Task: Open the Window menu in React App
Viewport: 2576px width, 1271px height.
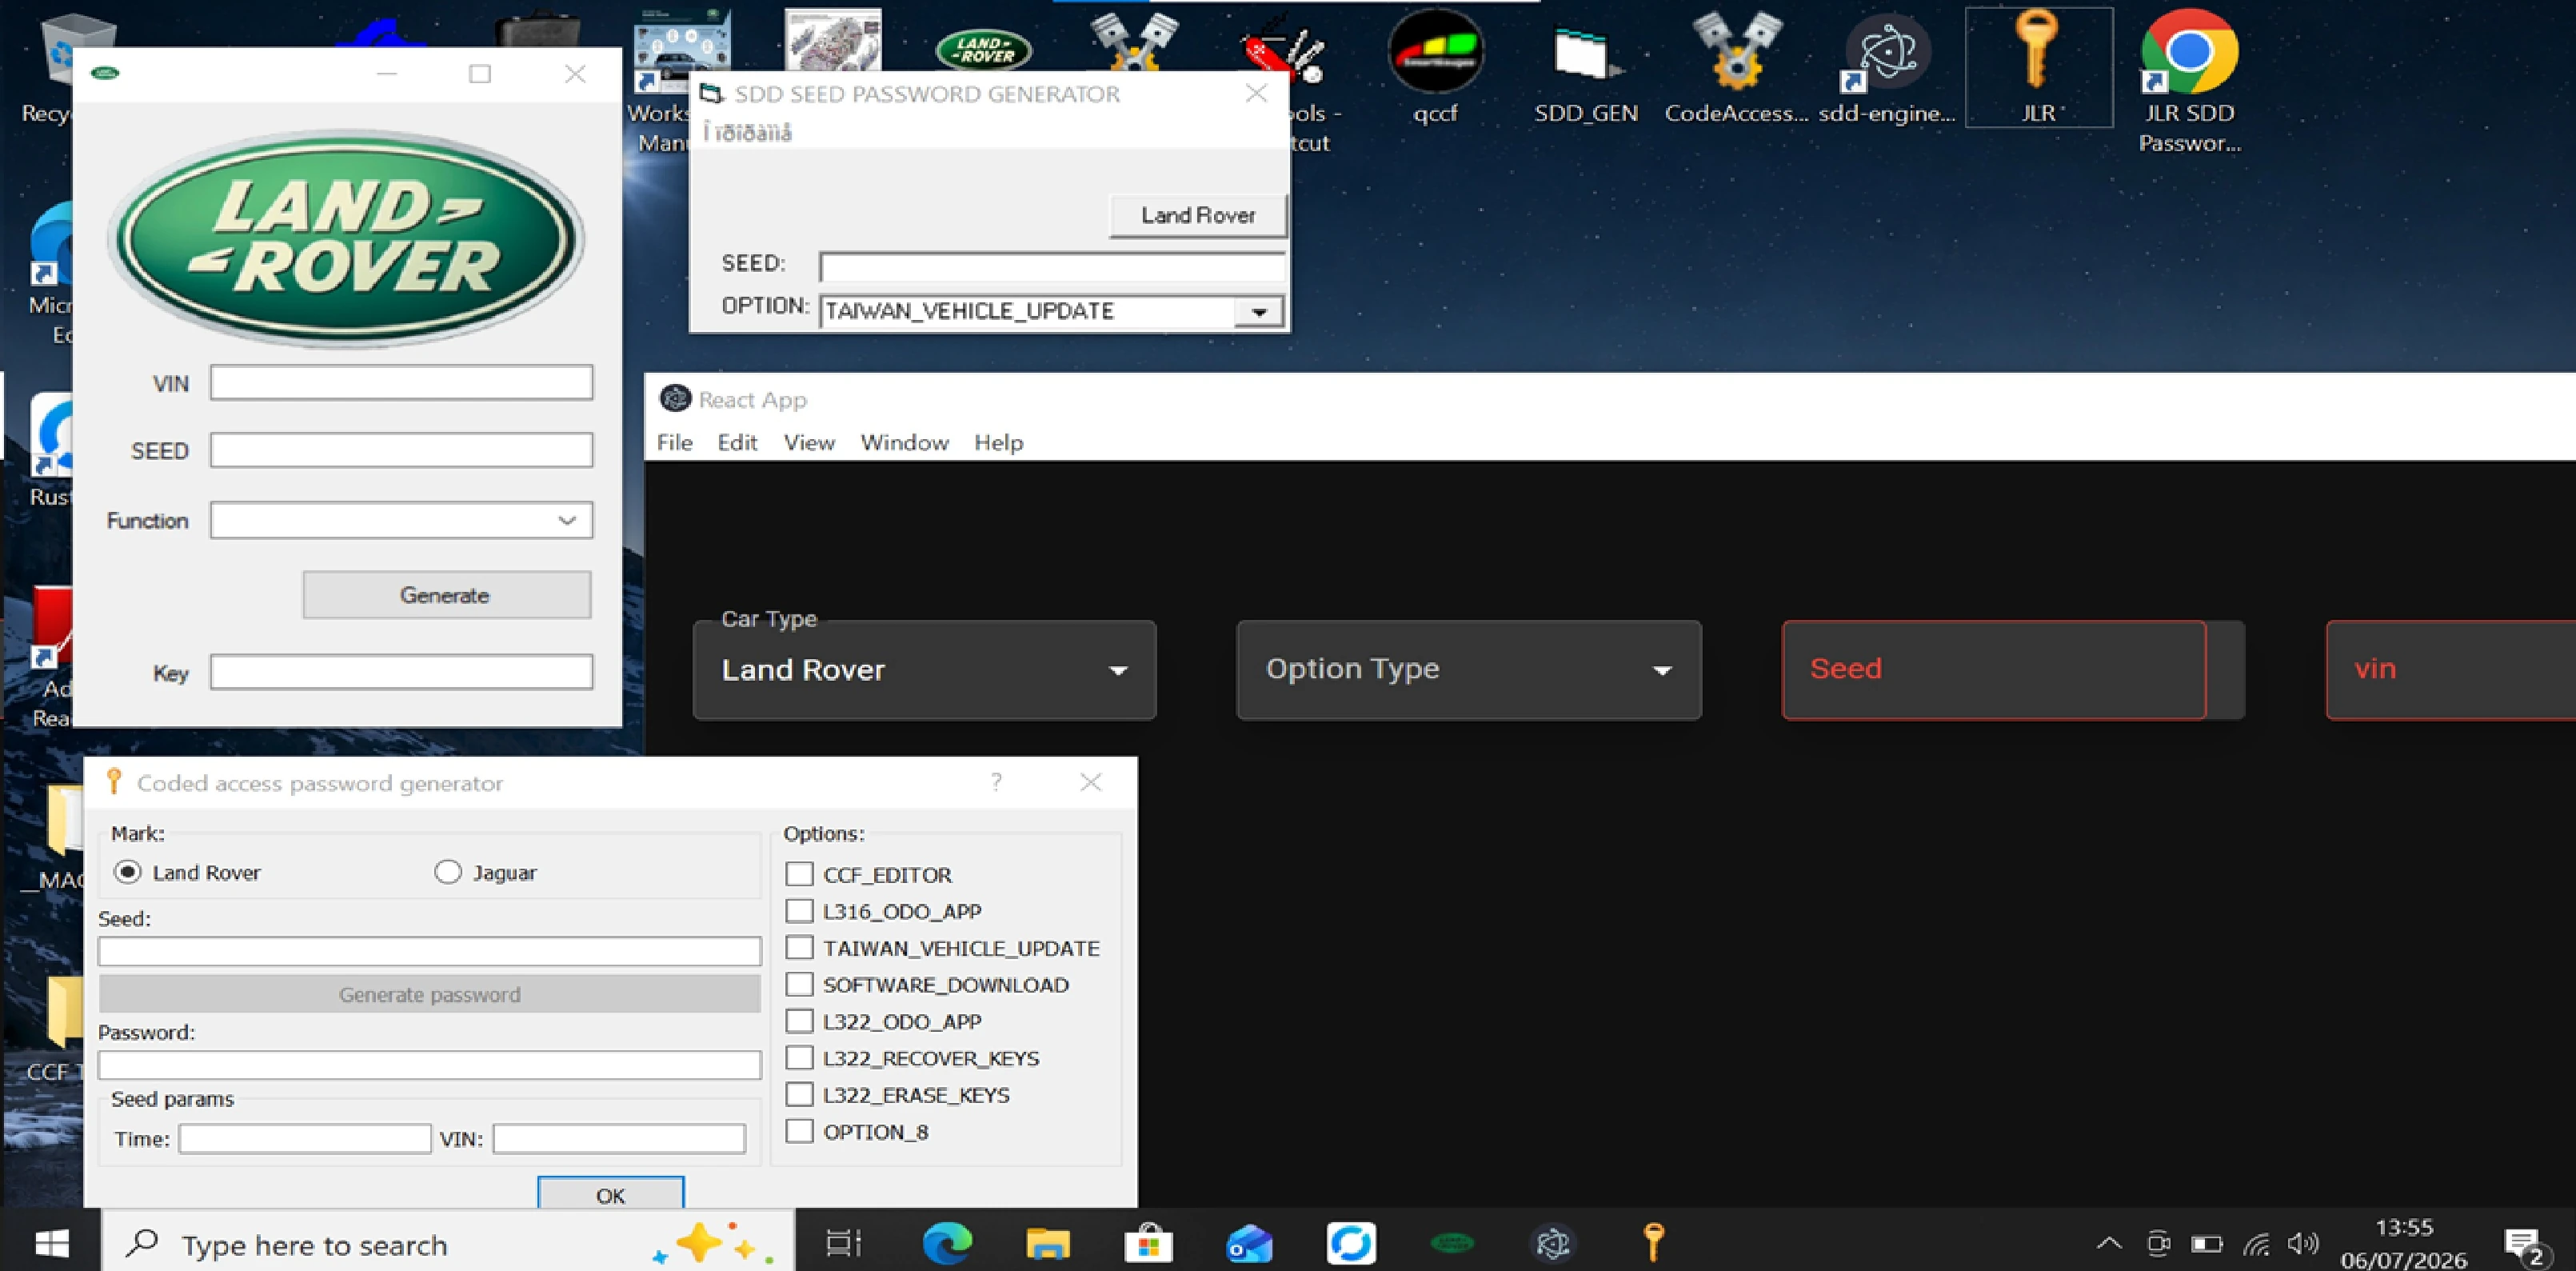Action: [904, 442]
